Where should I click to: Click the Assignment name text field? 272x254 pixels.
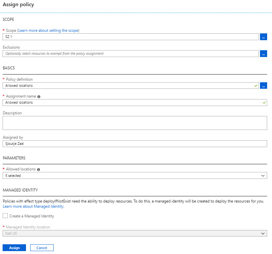[135, 102]
